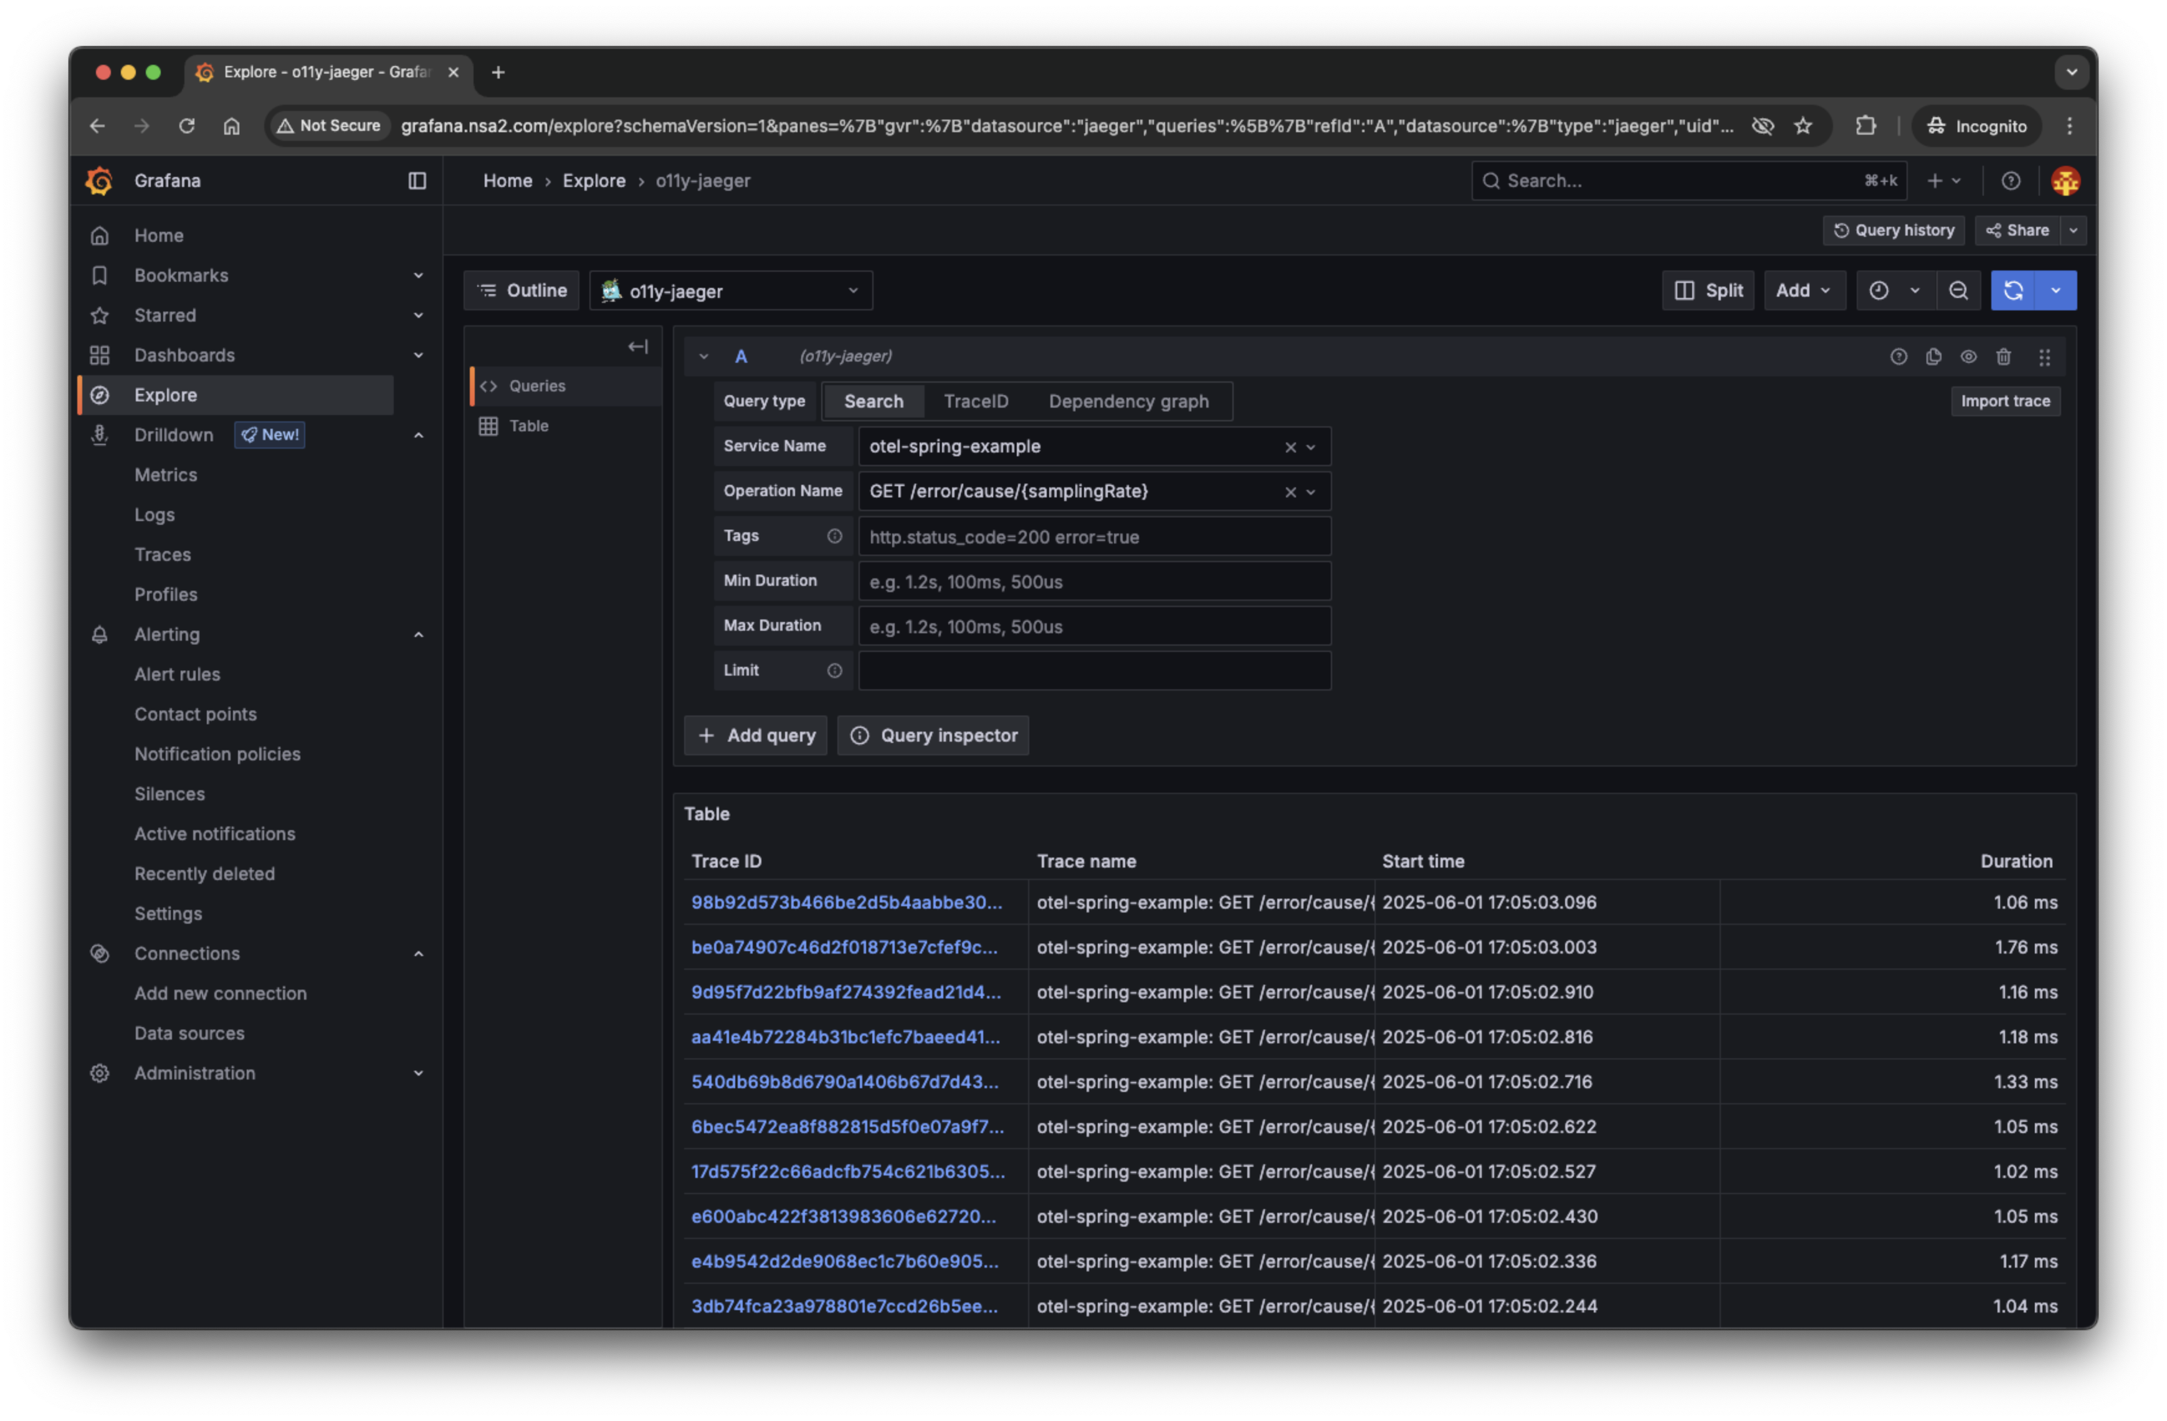Open Data sources under Connections
This screenshot has height=1421, width=2167.
click(x=189, y=1033)
